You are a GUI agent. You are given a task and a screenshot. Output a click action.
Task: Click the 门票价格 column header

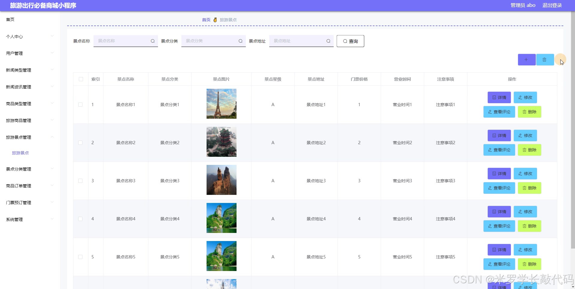[359, 79]
